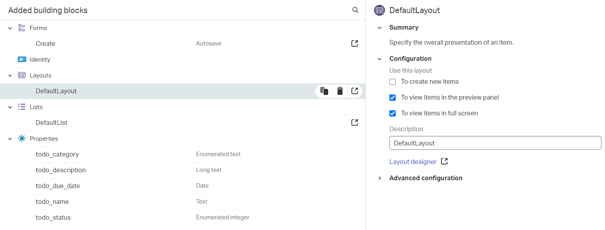This screenshot has height=230, width=605.
Task: Select the todo_category property row
Action: (x=57, y=154)
